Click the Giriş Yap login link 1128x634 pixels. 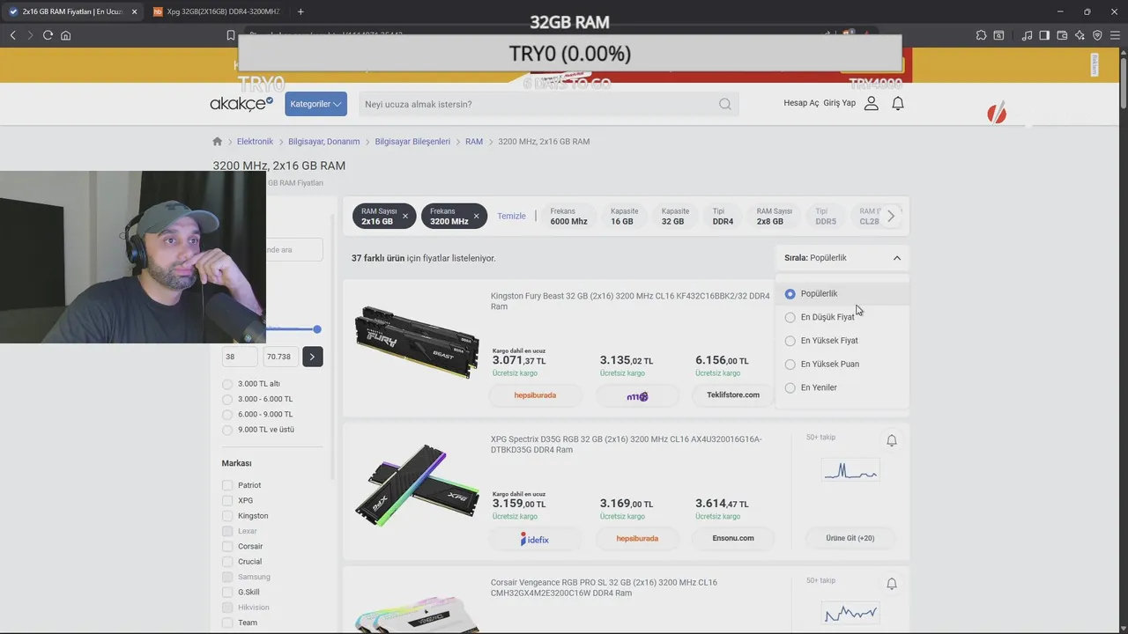(x=840, y=103)
